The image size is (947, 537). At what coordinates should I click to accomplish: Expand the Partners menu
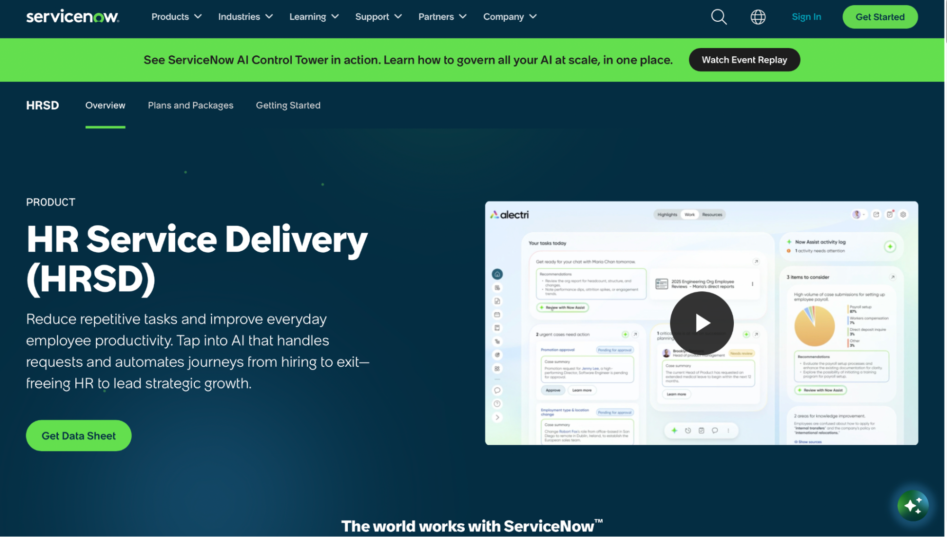(442, 17)
